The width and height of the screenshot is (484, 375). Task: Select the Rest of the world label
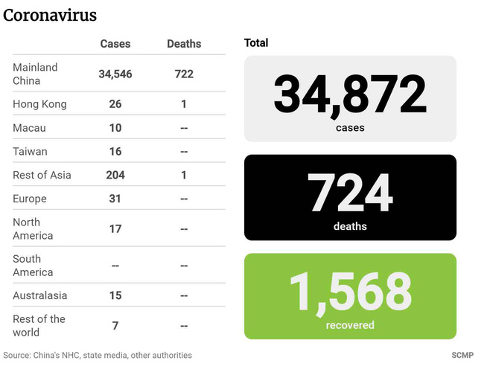[x=39, y=325]
